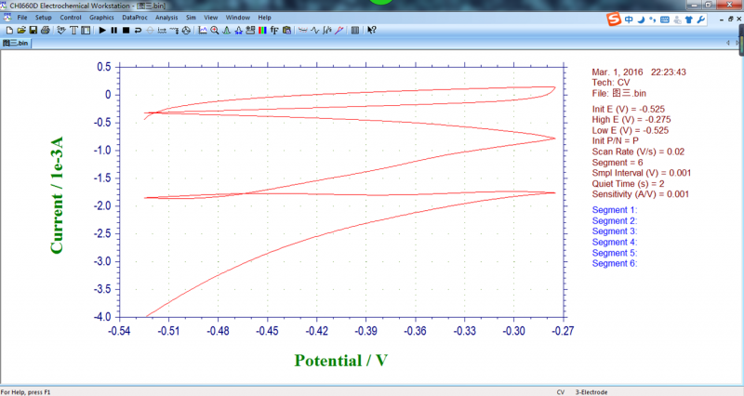Viewport: 744px width, 396px height.
Task: Open the Setup menu
Action: point(43,18)
